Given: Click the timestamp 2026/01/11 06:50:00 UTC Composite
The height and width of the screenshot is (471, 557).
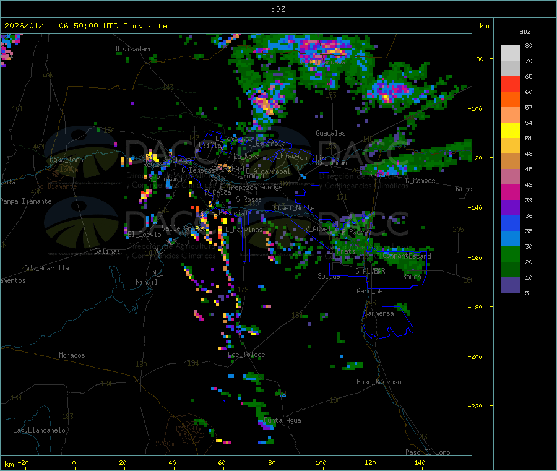Looking at the screenshot, I should (x=85, y=26).
